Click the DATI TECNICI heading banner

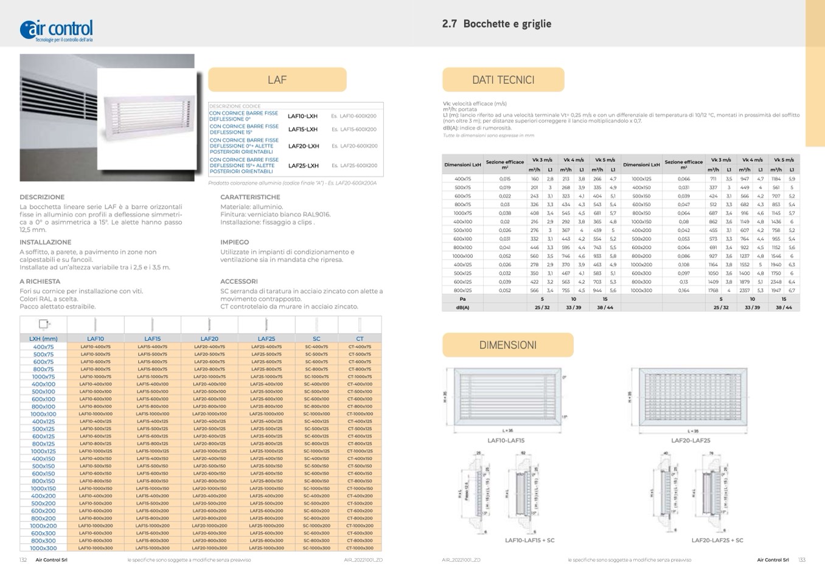pyautogui.click(x=503, y=80)
